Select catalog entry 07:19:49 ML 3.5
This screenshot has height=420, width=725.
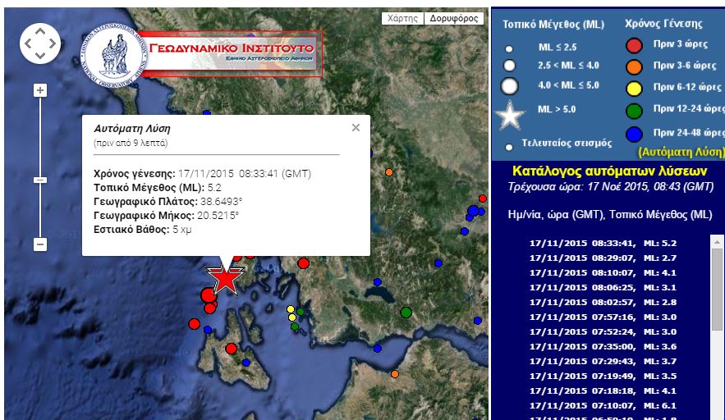pyautogui.click(x=603, y=376)
